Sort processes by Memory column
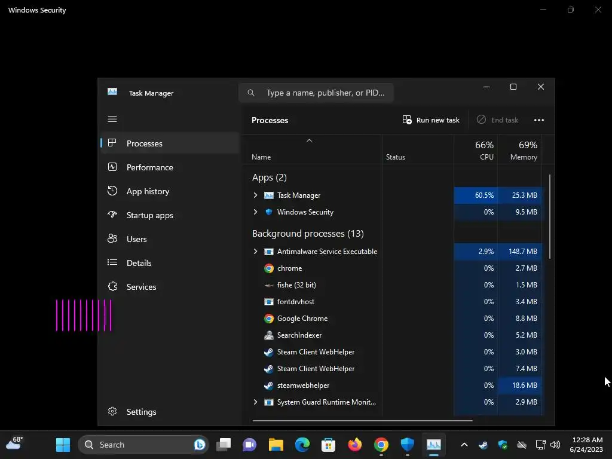 click(x=519, y=150)
